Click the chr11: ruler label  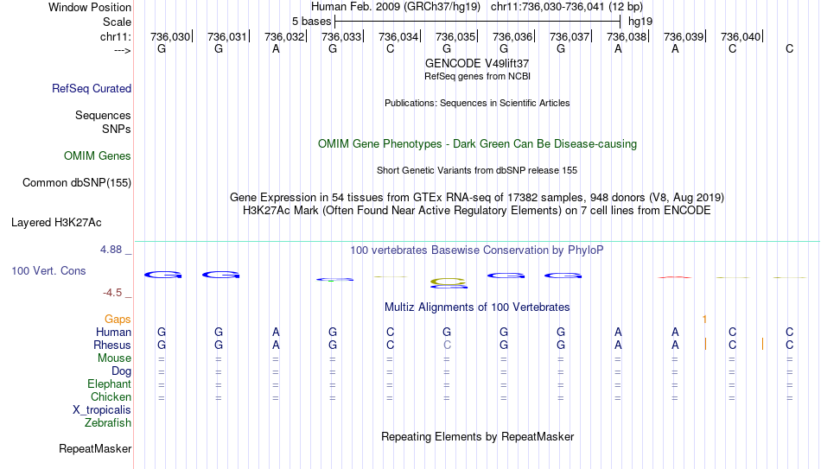tap(116, 36)
